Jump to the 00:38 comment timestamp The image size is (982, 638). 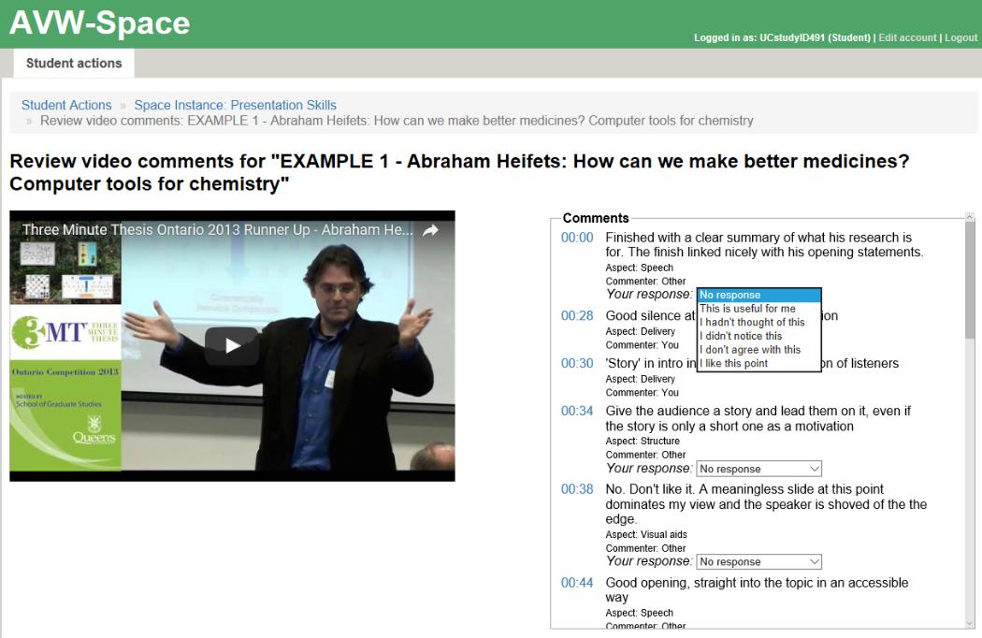tap(577, 489)
